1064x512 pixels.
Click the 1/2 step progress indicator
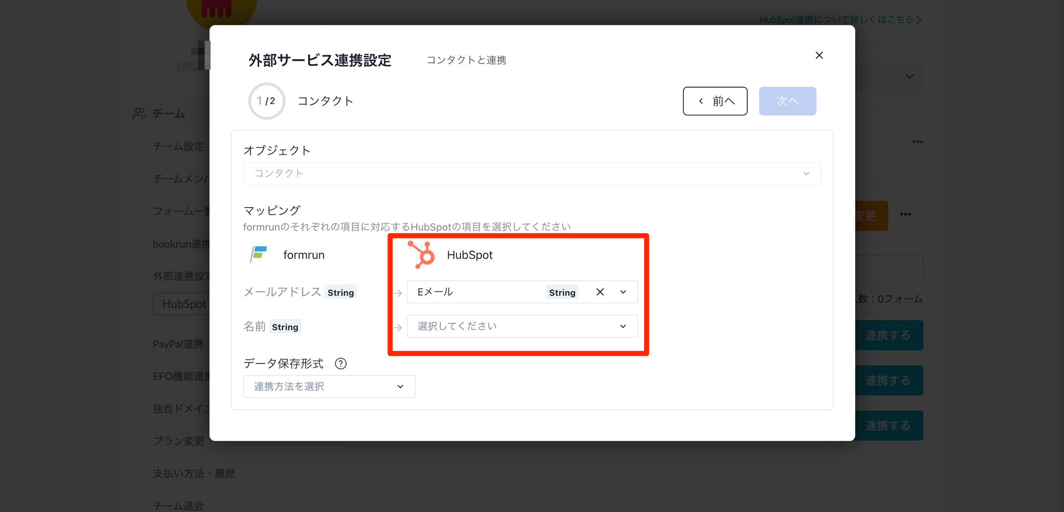tap(267, 101)
